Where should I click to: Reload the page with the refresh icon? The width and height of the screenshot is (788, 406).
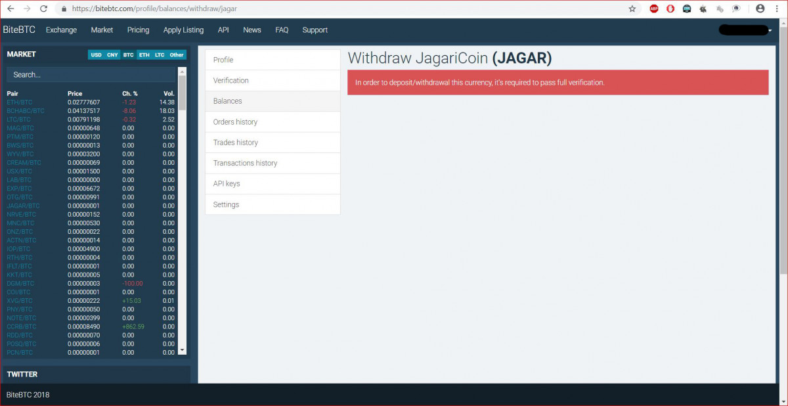click(44, 9)
